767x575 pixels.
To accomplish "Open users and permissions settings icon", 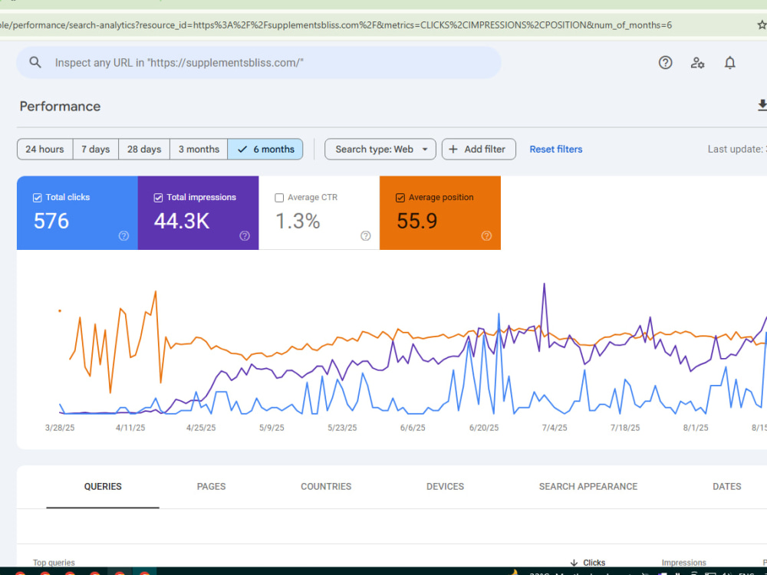I will point(697,63).
